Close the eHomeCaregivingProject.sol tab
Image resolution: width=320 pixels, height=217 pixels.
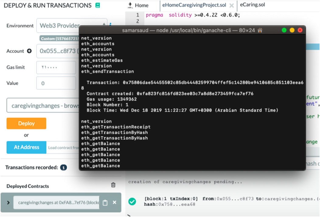point(231,5)
